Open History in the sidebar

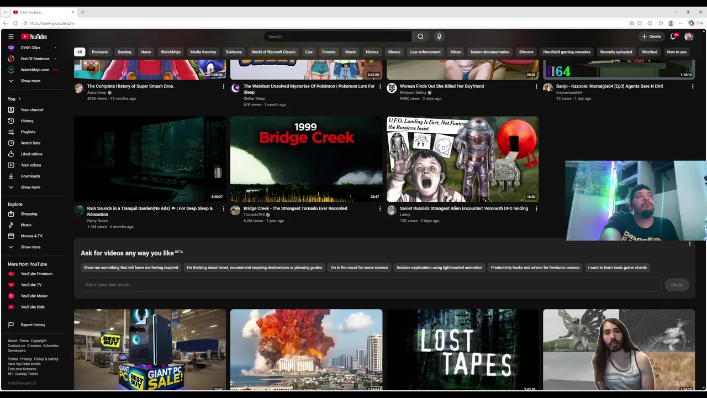pos(27,121)
